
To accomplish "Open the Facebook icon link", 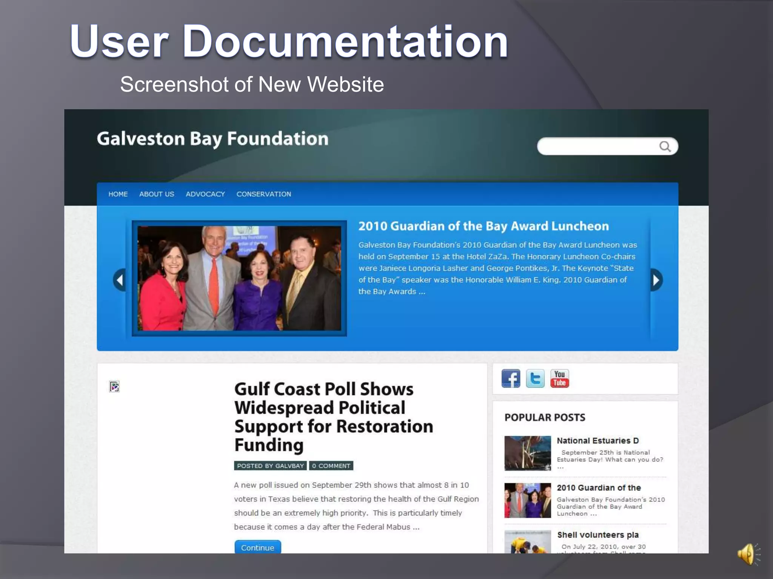I will (511, 378).
